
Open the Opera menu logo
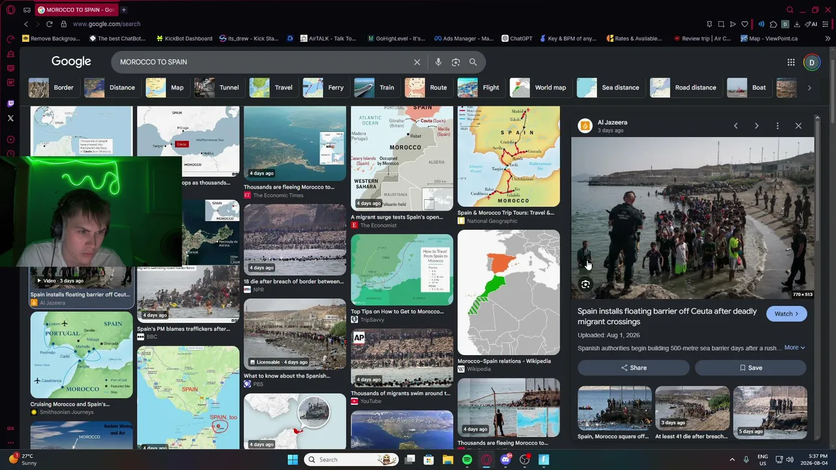[10, 10]
